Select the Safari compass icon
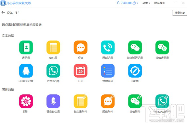Viewport: 187px width, 124px height. tap(135, 71)
